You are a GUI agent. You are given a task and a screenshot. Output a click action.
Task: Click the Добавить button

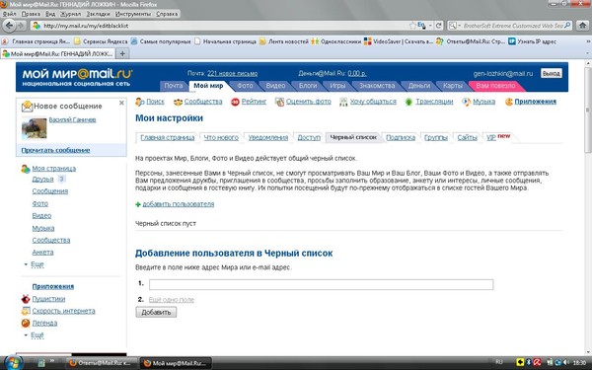(x=156, y=312)
